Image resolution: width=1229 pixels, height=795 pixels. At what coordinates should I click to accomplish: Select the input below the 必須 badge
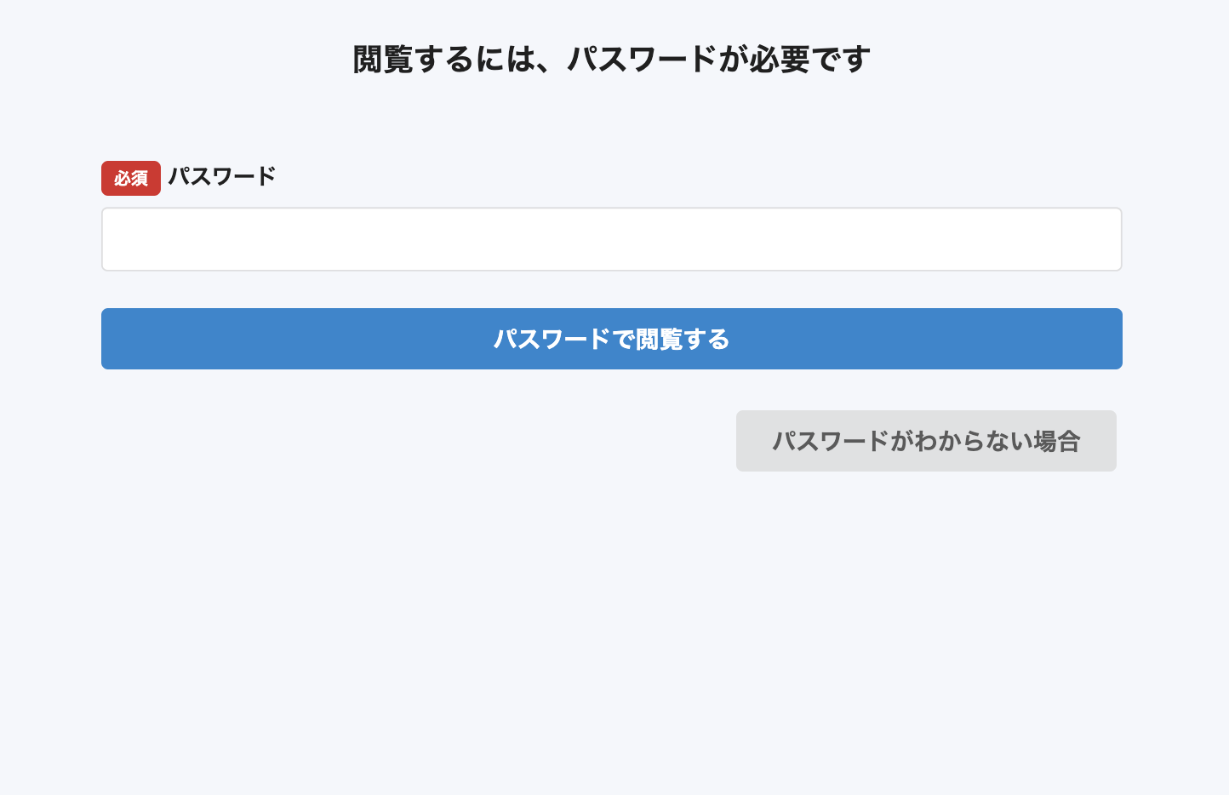click(611, 239)
